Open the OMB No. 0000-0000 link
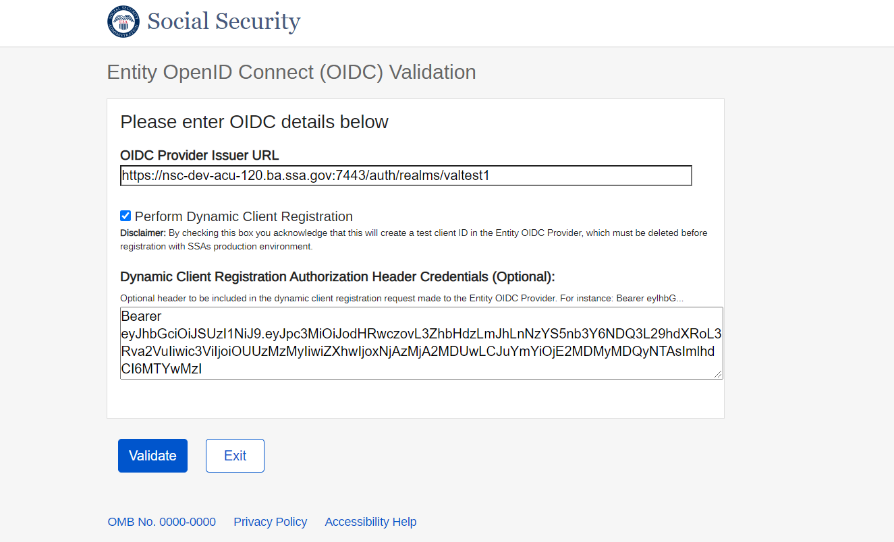894x542 pixels. (162, 522)
